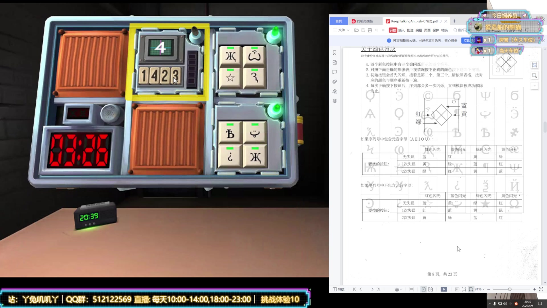Open a new tab with plus button
Viewport: 547px width, 308px height.
pyautogui.click(x=454, y=21)
